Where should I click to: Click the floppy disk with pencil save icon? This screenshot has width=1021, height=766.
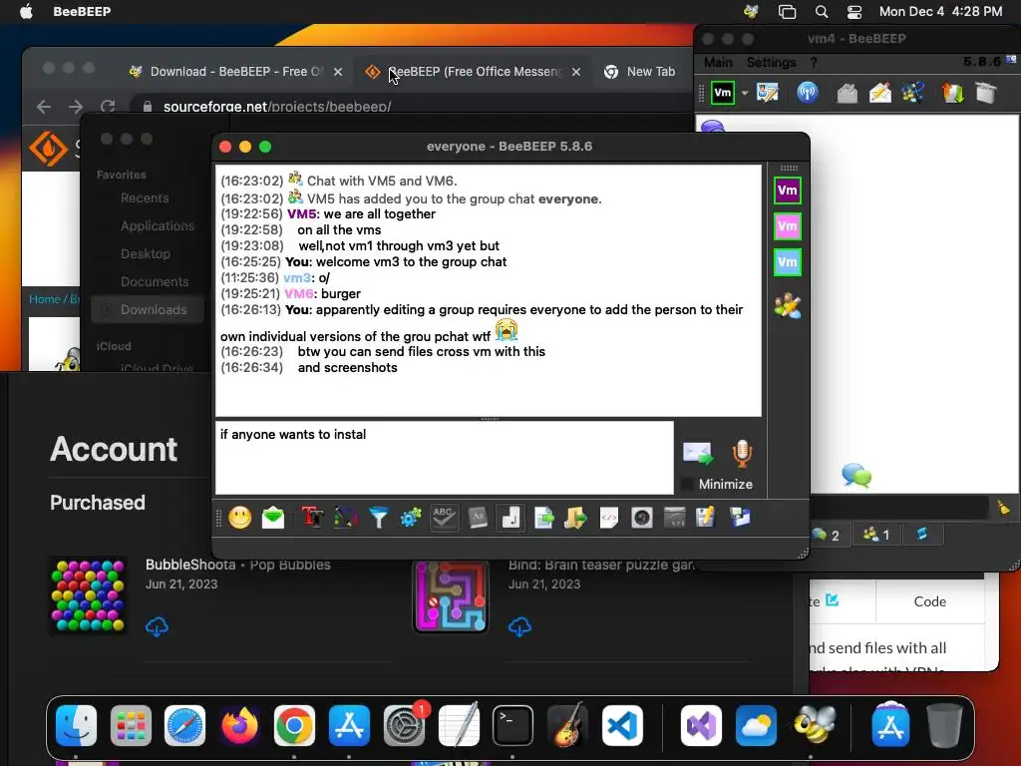click(x=706, y=518)
